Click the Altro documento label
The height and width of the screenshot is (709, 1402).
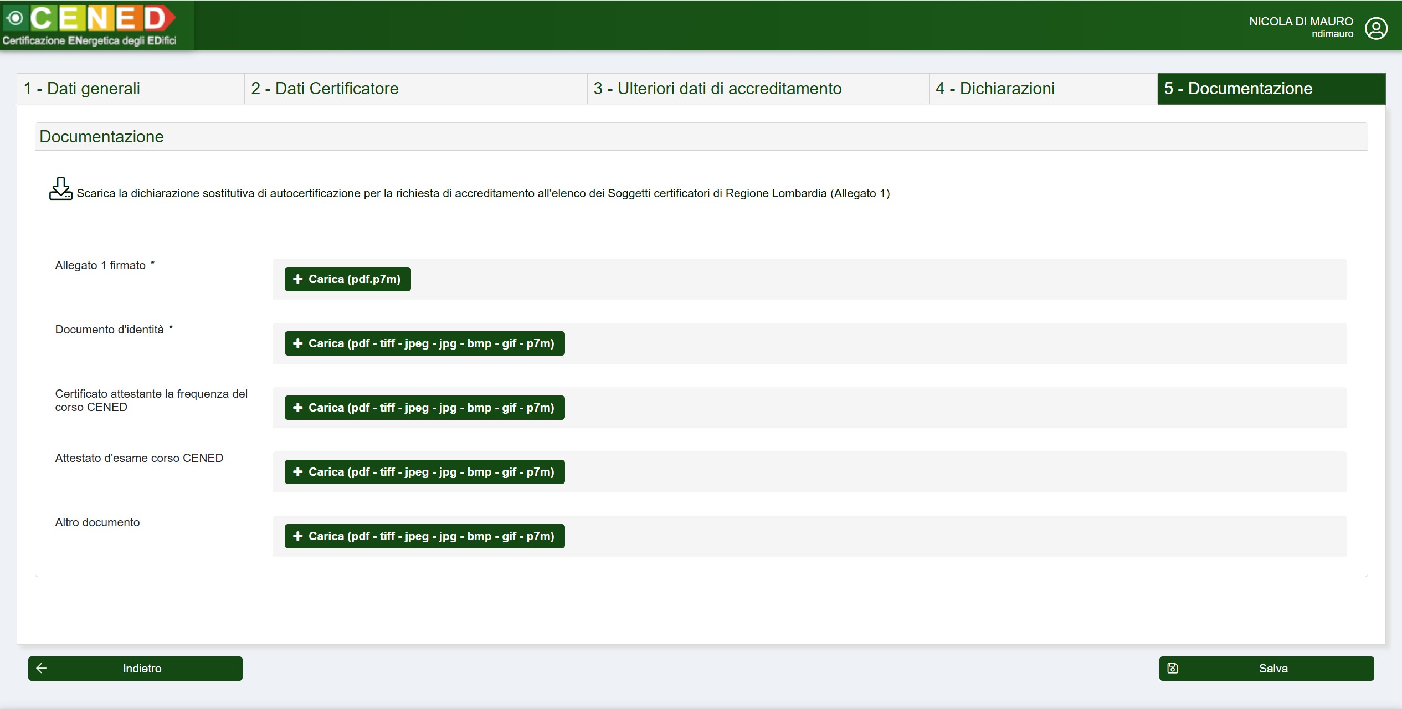coord(97,522)
